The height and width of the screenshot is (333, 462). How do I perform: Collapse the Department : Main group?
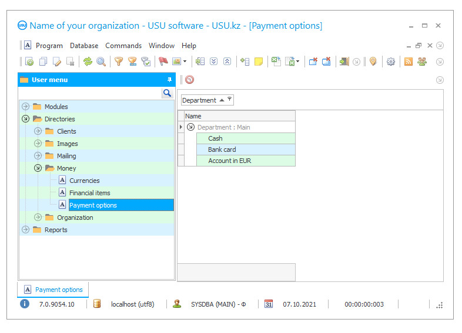pyautogui.click(x=190, y=127)
